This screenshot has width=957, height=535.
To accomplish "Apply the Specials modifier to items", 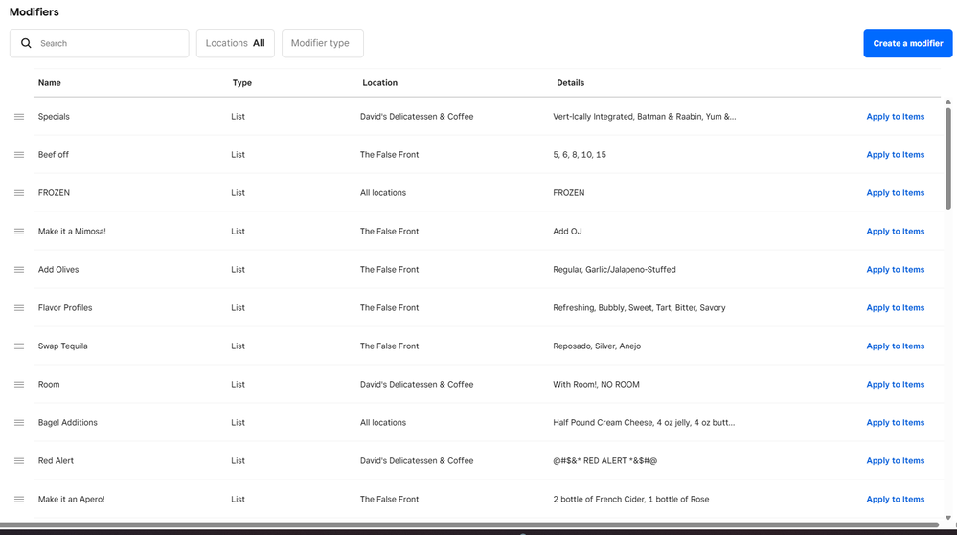I will tap(896, 117).
